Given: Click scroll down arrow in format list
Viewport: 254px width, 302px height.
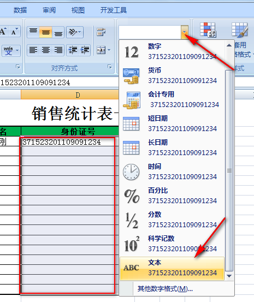Looking at the screenshot, I should pyautogui.click(x=229, y=276).
